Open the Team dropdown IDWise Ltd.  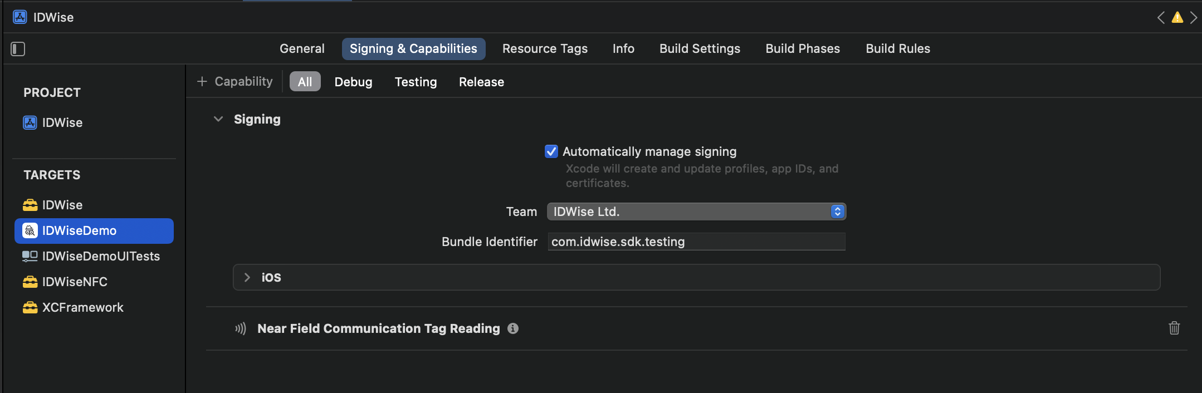point(696,212)
